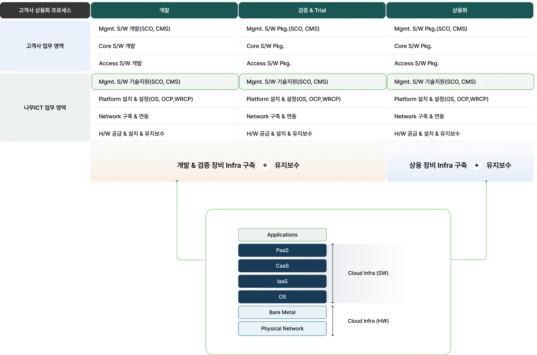Pick the Bare Metal layer box
The width and height of the screenshot is (537, 355).
pos(282,312)
